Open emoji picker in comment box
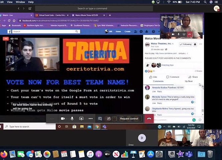The width and height of the screenshot is (222, 160). pos(200,120)
